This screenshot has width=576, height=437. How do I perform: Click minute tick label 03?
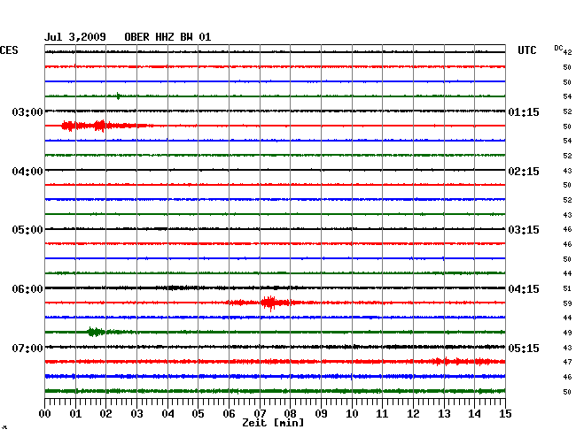pyautogui.click(x=137, y=413)
